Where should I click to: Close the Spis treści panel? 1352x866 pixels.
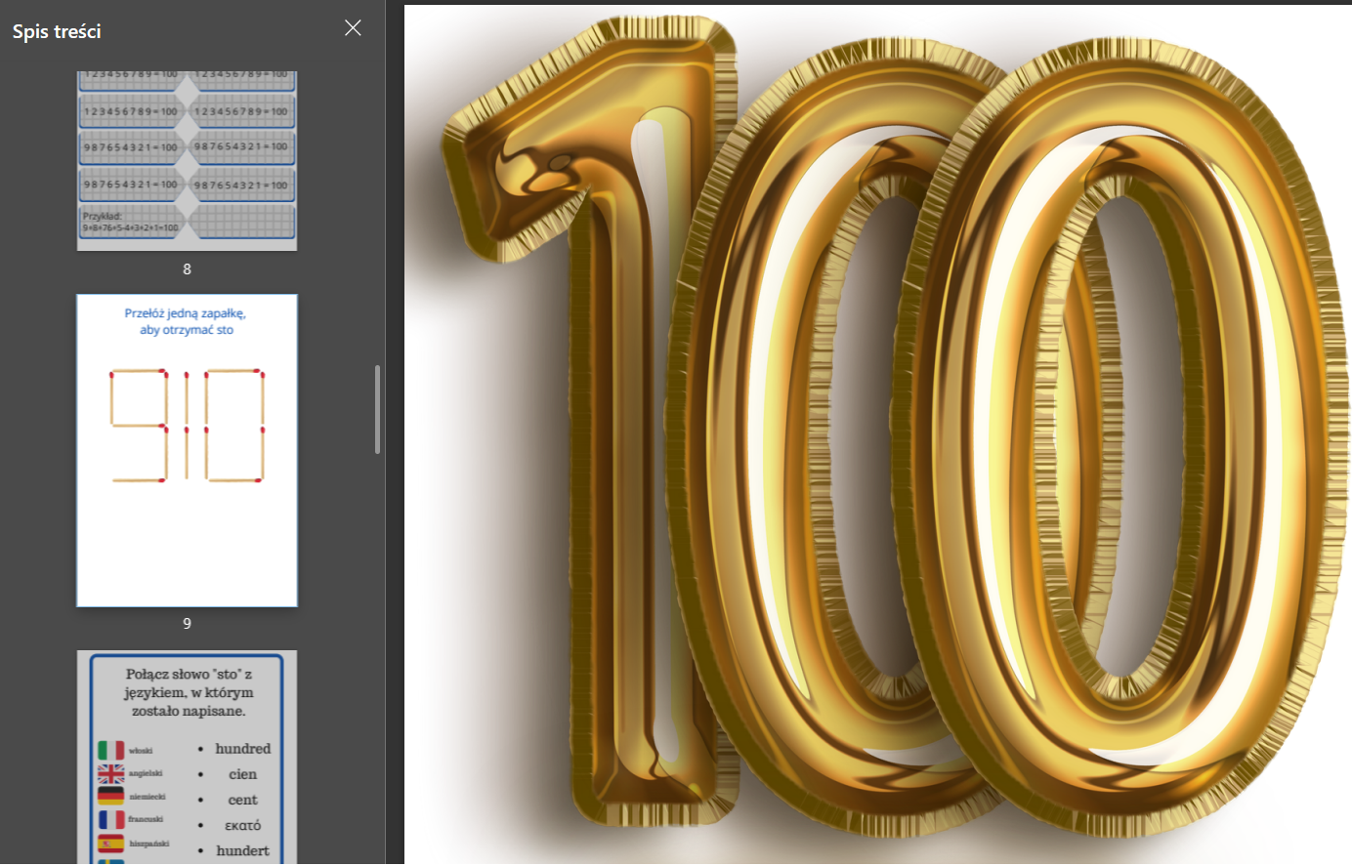pyautogui.click(x=353, y=28)
